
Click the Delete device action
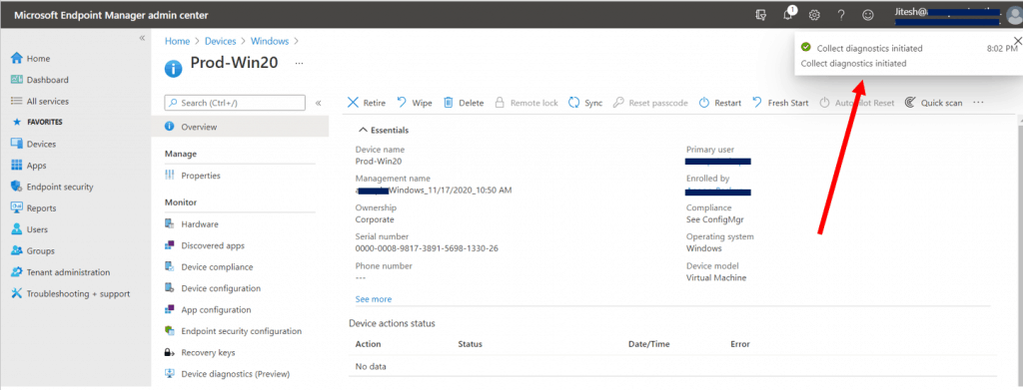click(x=464, y=103)
